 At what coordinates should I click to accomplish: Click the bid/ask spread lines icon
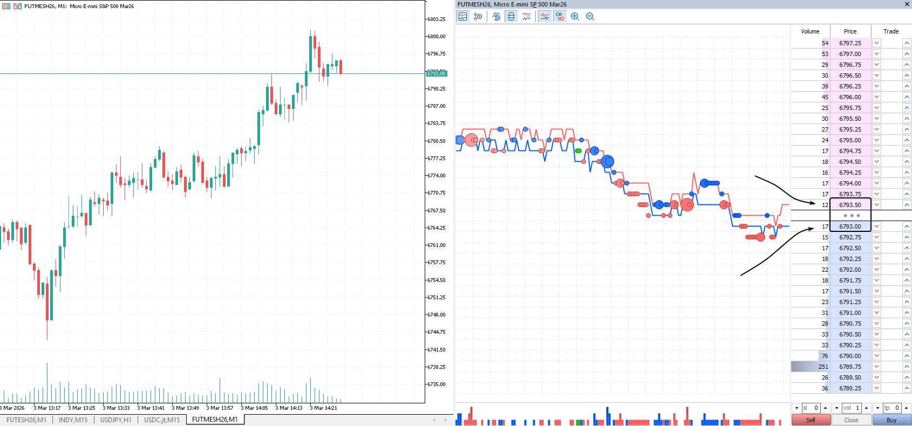click(x=526, y=16)
